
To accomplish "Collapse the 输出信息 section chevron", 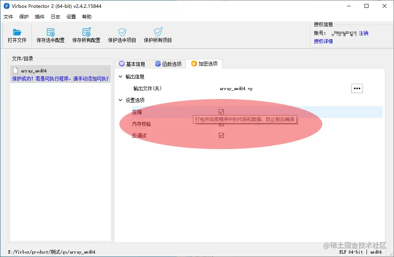I will pyautogui.click(x=120, y=77).
